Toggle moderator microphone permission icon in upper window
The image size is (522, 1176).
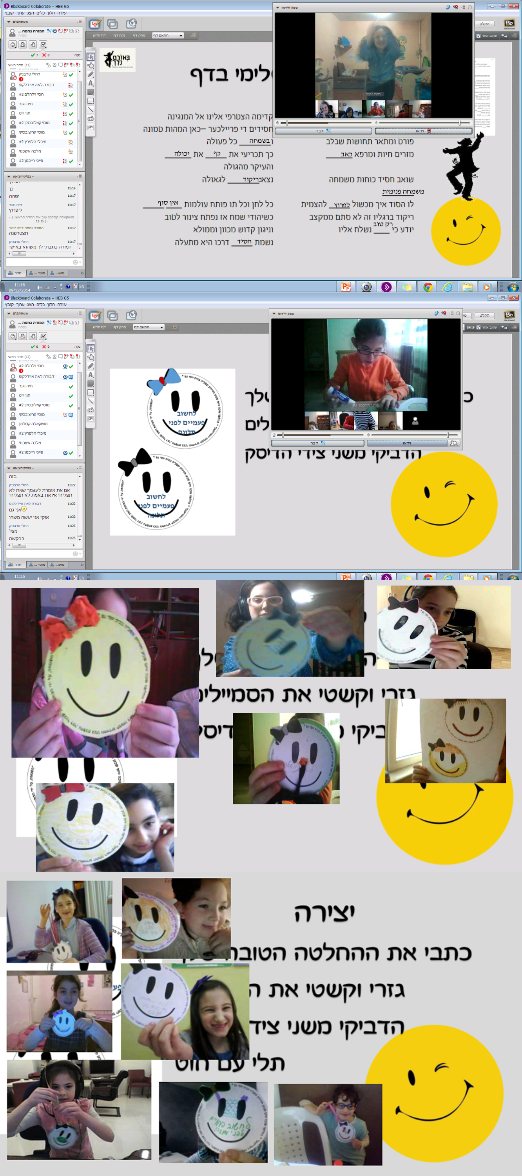(x=49, y=31)
